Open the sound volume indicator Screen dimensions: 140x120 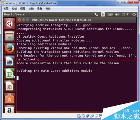pyautogui.click(x=117, y=15)
